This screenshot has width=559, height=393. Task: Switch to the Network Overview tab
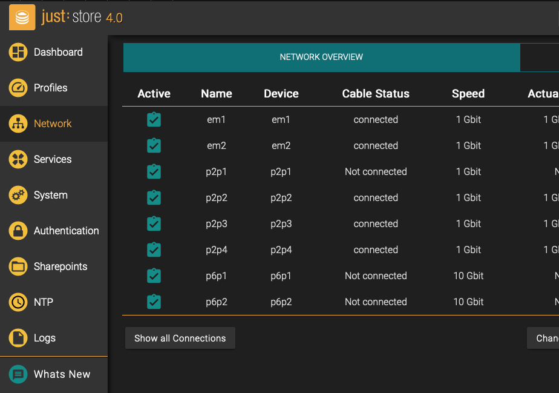[322, 57]
